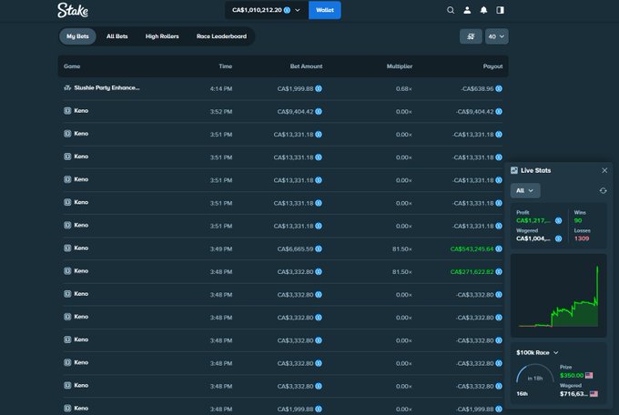
Task: Select the 81.50× multiplier in the 3:49 PM row
Action: (402, 248)
